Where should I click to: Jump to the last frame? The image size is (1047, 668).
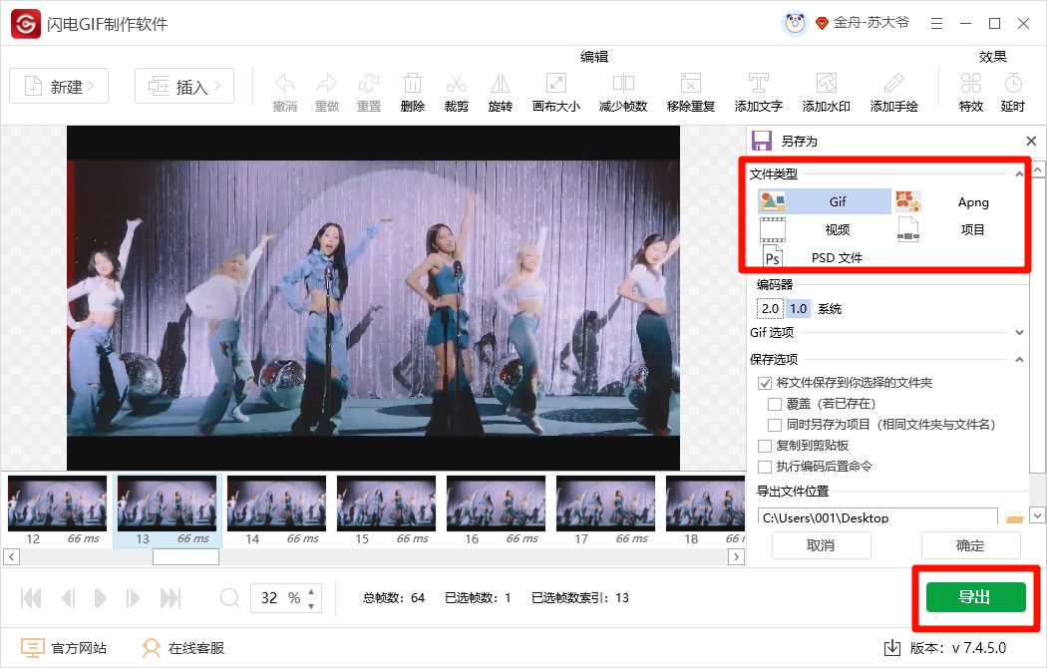(x=171, y=598)
